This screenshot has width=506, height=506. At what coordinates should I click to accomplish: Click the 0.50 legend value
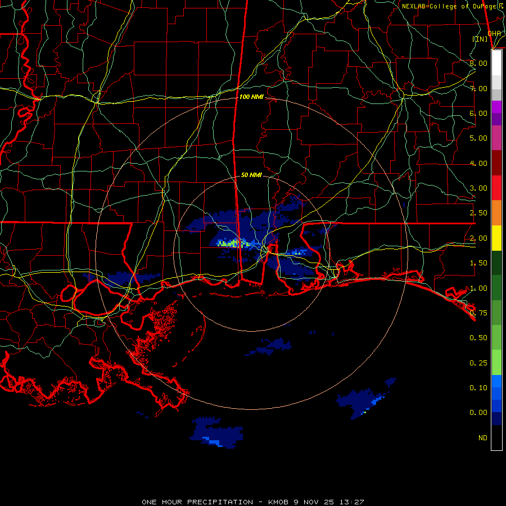tap(478, 338)
